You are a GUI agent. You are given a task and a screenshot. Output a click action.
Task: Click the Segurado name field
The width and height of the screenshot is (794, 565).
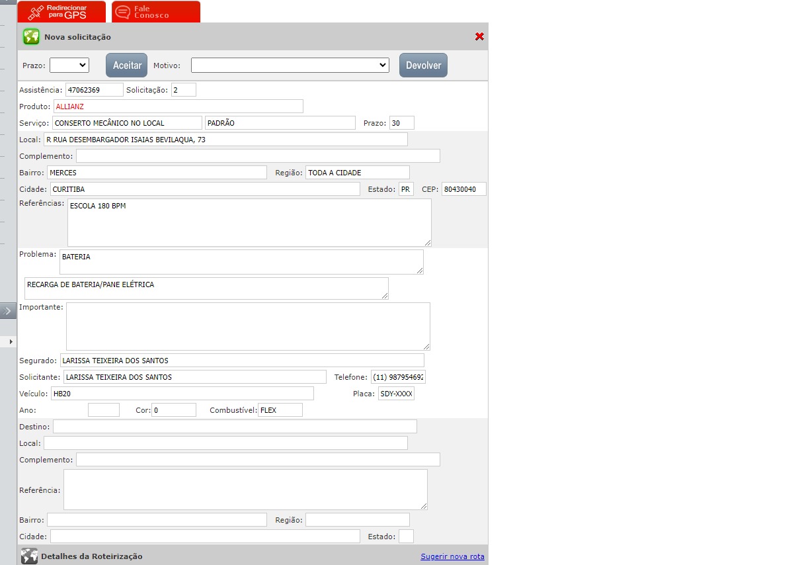tap(242, 360)
